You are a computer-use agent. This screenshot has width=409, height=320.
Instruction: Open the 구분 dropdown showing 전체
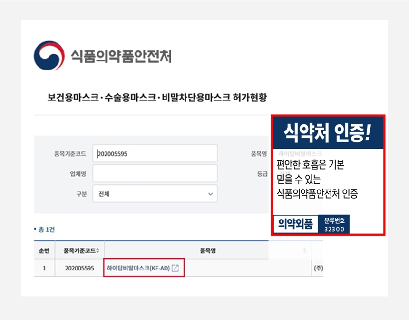(155, 194)
